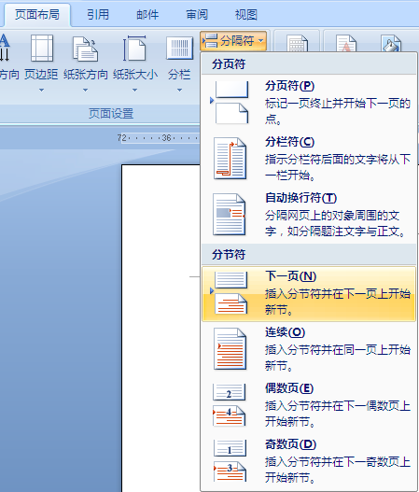Expand the 纸张大小 dropdown arrow
Image resolution: width=419 pixels, height=492 pixels.
[135, 90]
